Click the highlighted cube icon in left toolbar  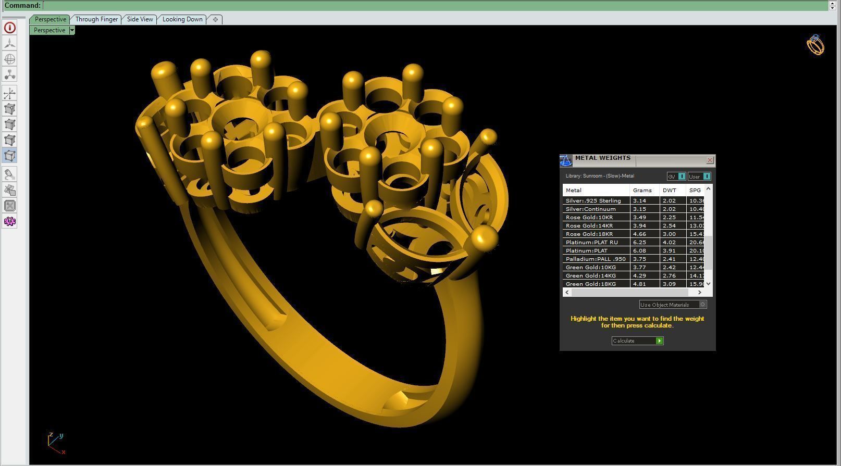pyautogui.click(x=9, y=155)
